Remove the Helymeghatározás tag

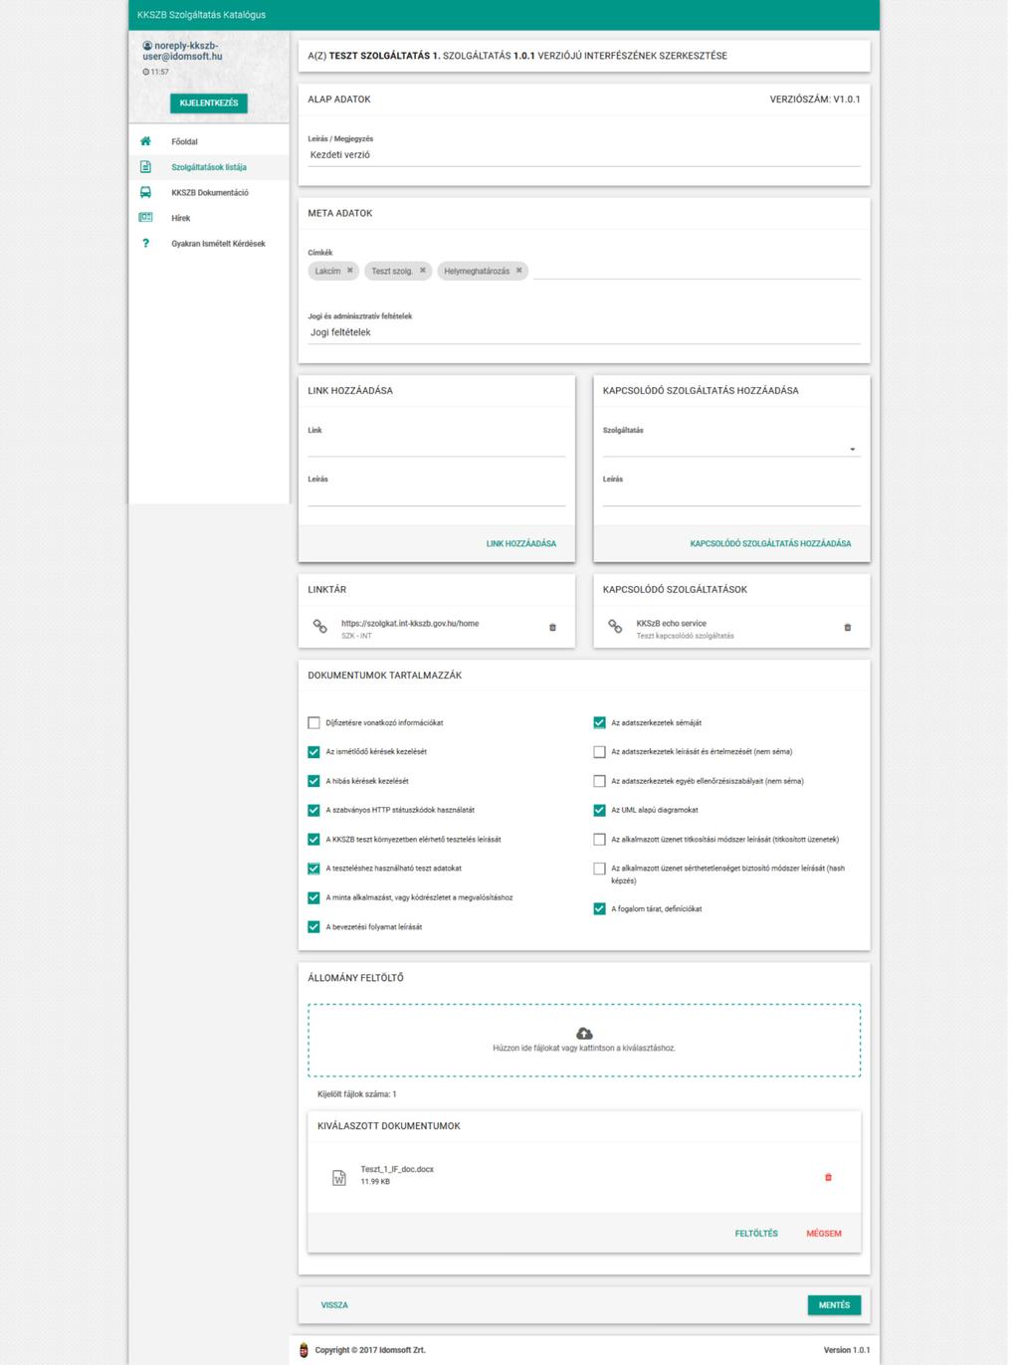tap(518, 271)
